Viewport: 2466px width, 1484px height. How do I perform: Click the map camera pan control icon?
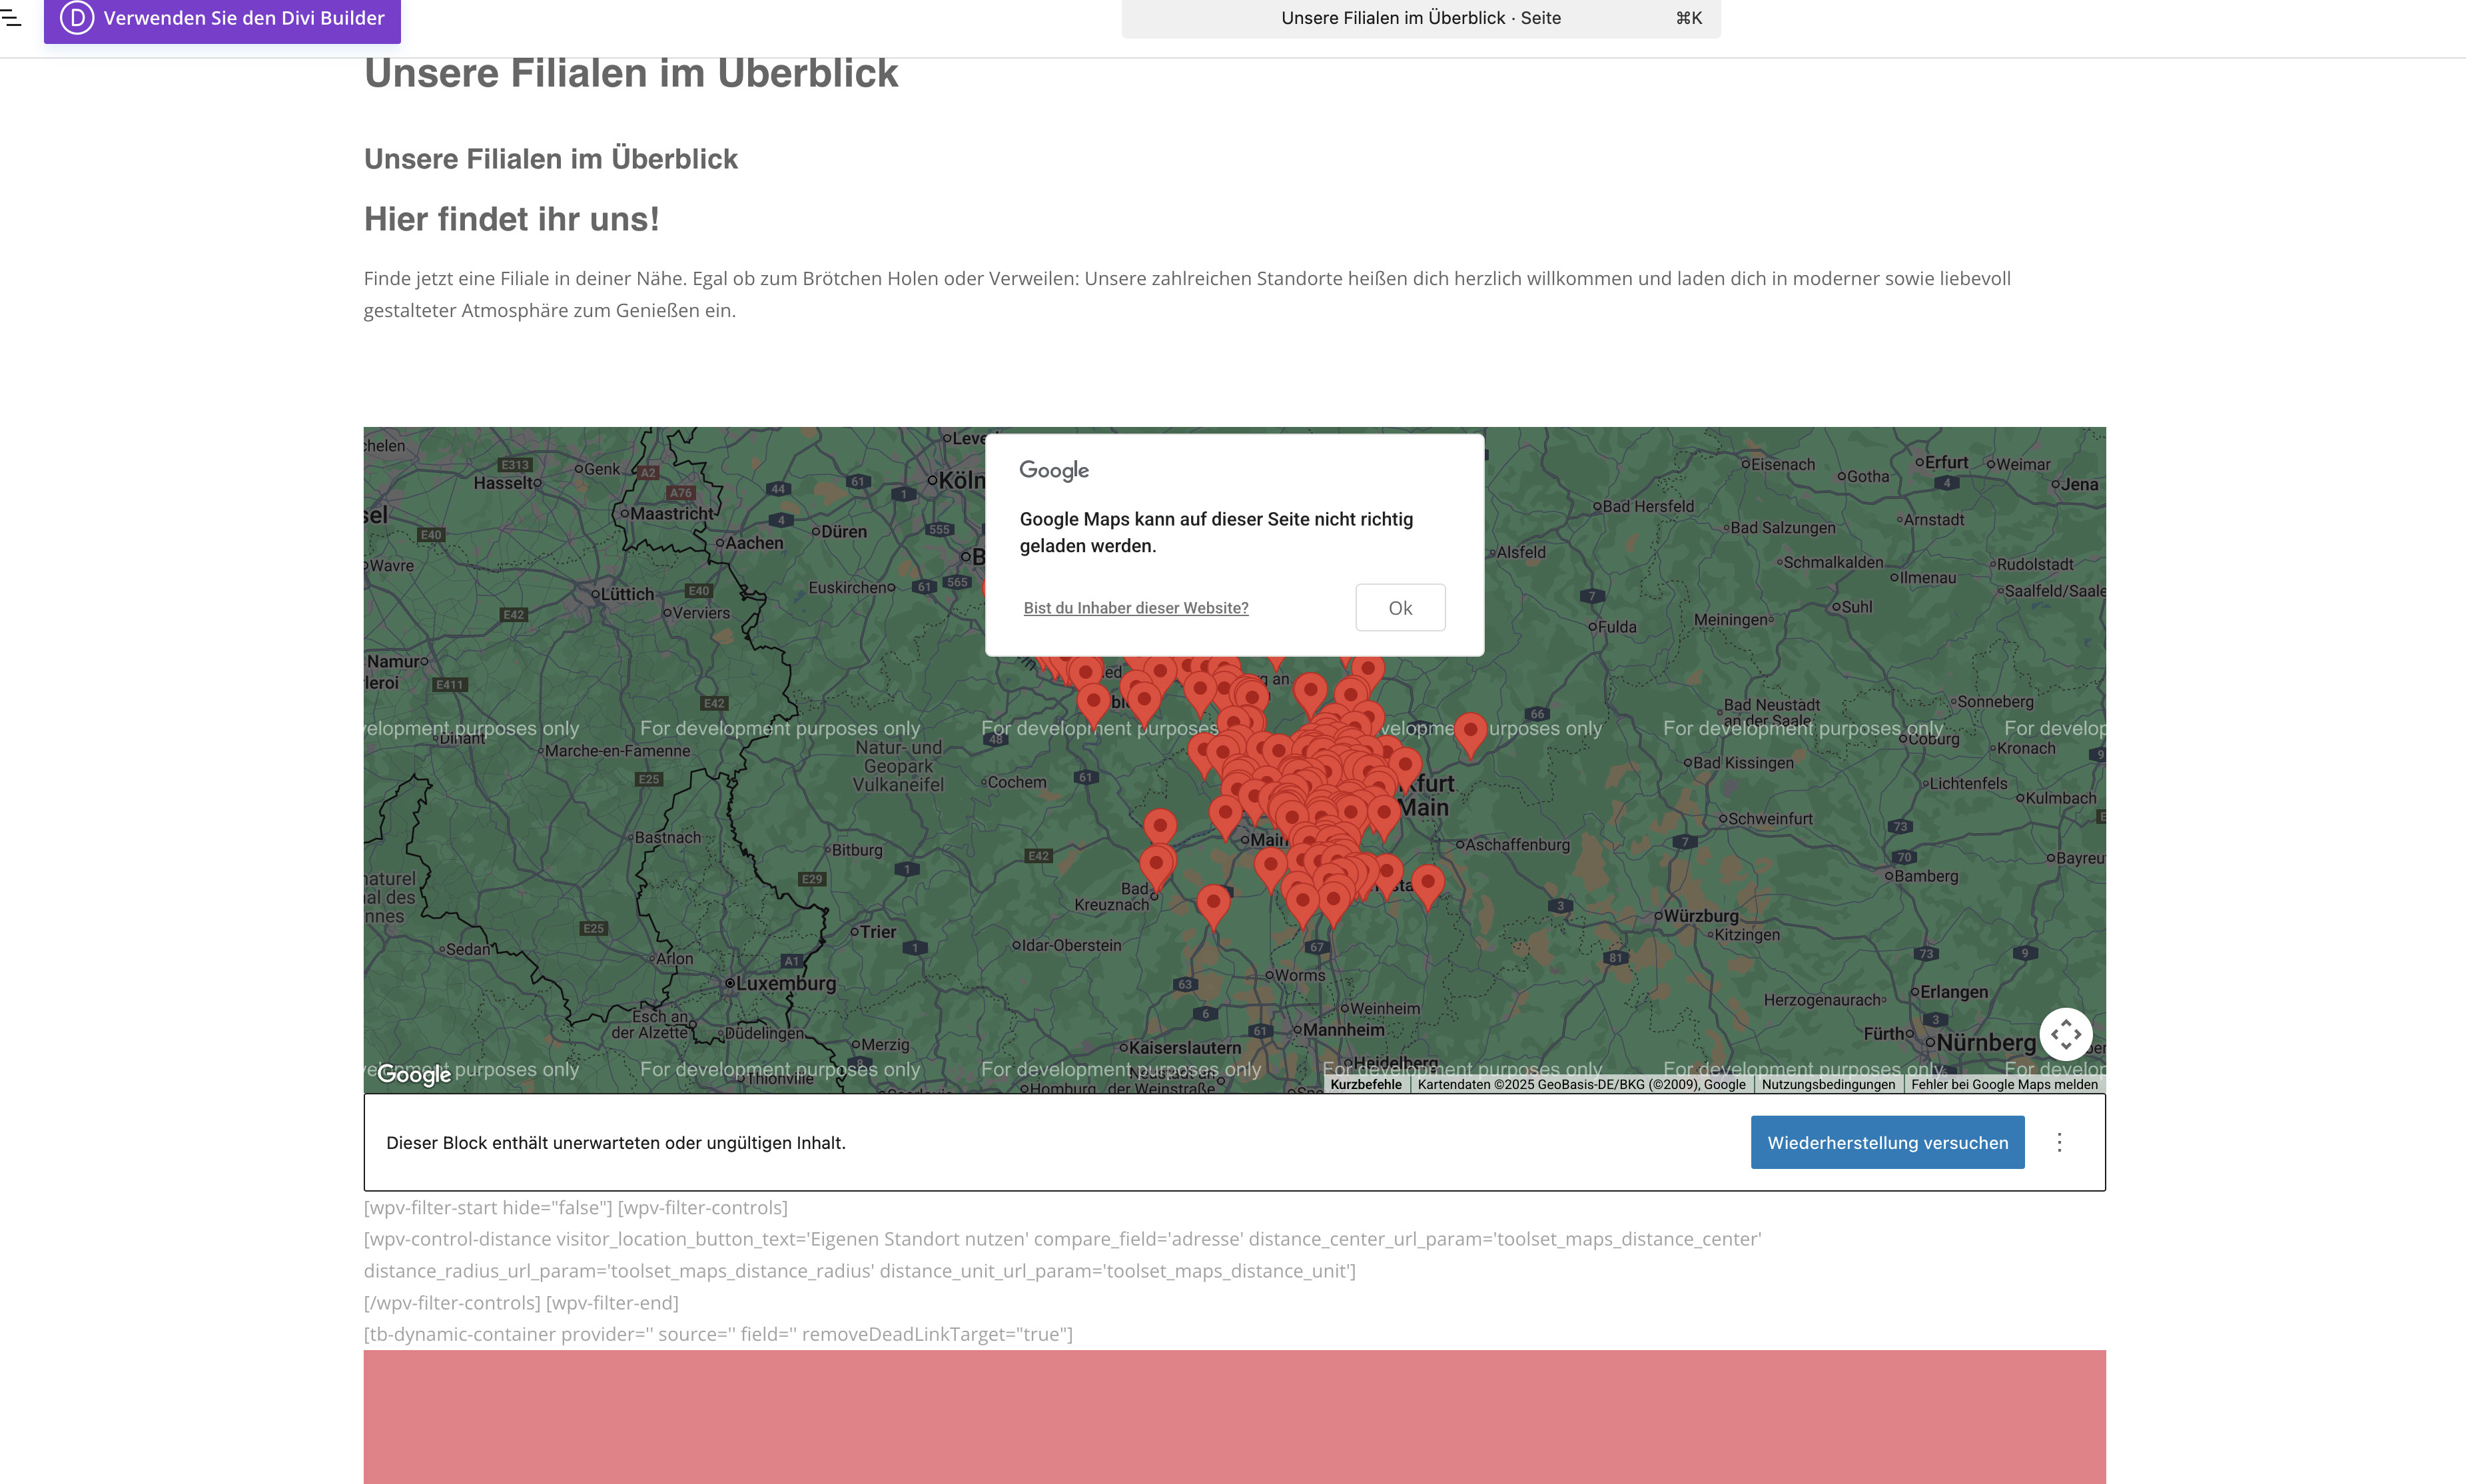tap(2065, 1034)
